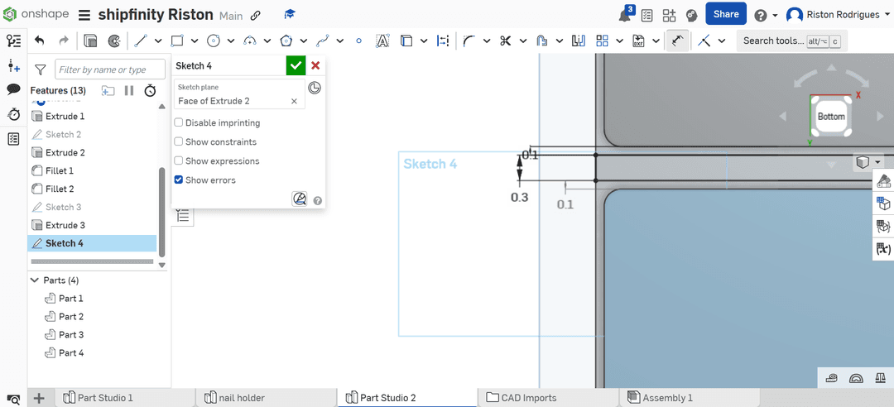Select Extrude 3 in feature list
The width and height of the screenshot is (894, 407).
coord(93,225)
